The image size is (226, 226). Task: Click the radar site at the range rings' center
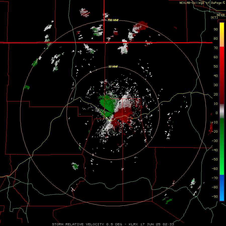click(x=114, y=113)
